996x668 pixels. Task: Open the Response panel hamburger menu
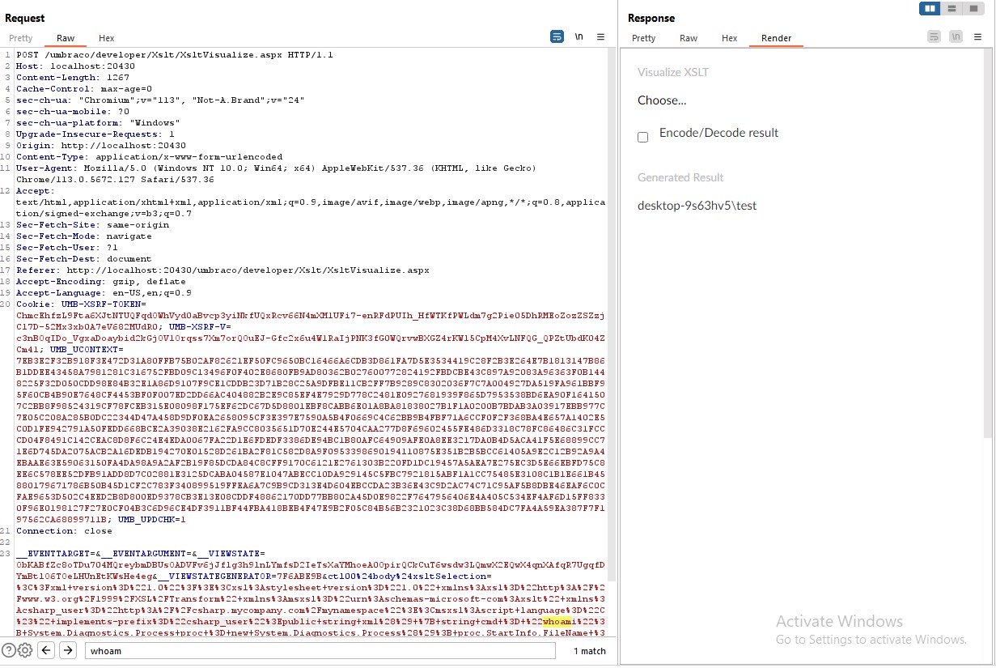(977, 36)
